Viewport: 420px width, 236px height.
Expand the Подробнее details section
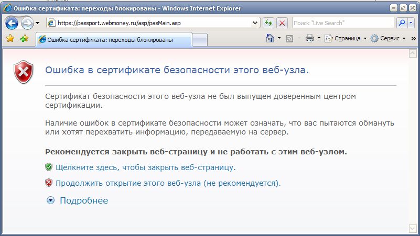(x=77, y=200)
